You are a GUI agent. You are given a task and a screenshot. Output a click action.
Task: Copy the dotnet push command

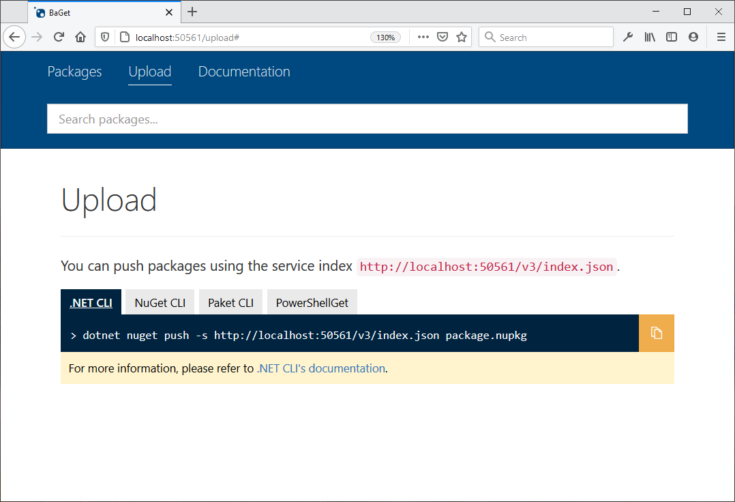pyautogui.click(x=656, y=334)
